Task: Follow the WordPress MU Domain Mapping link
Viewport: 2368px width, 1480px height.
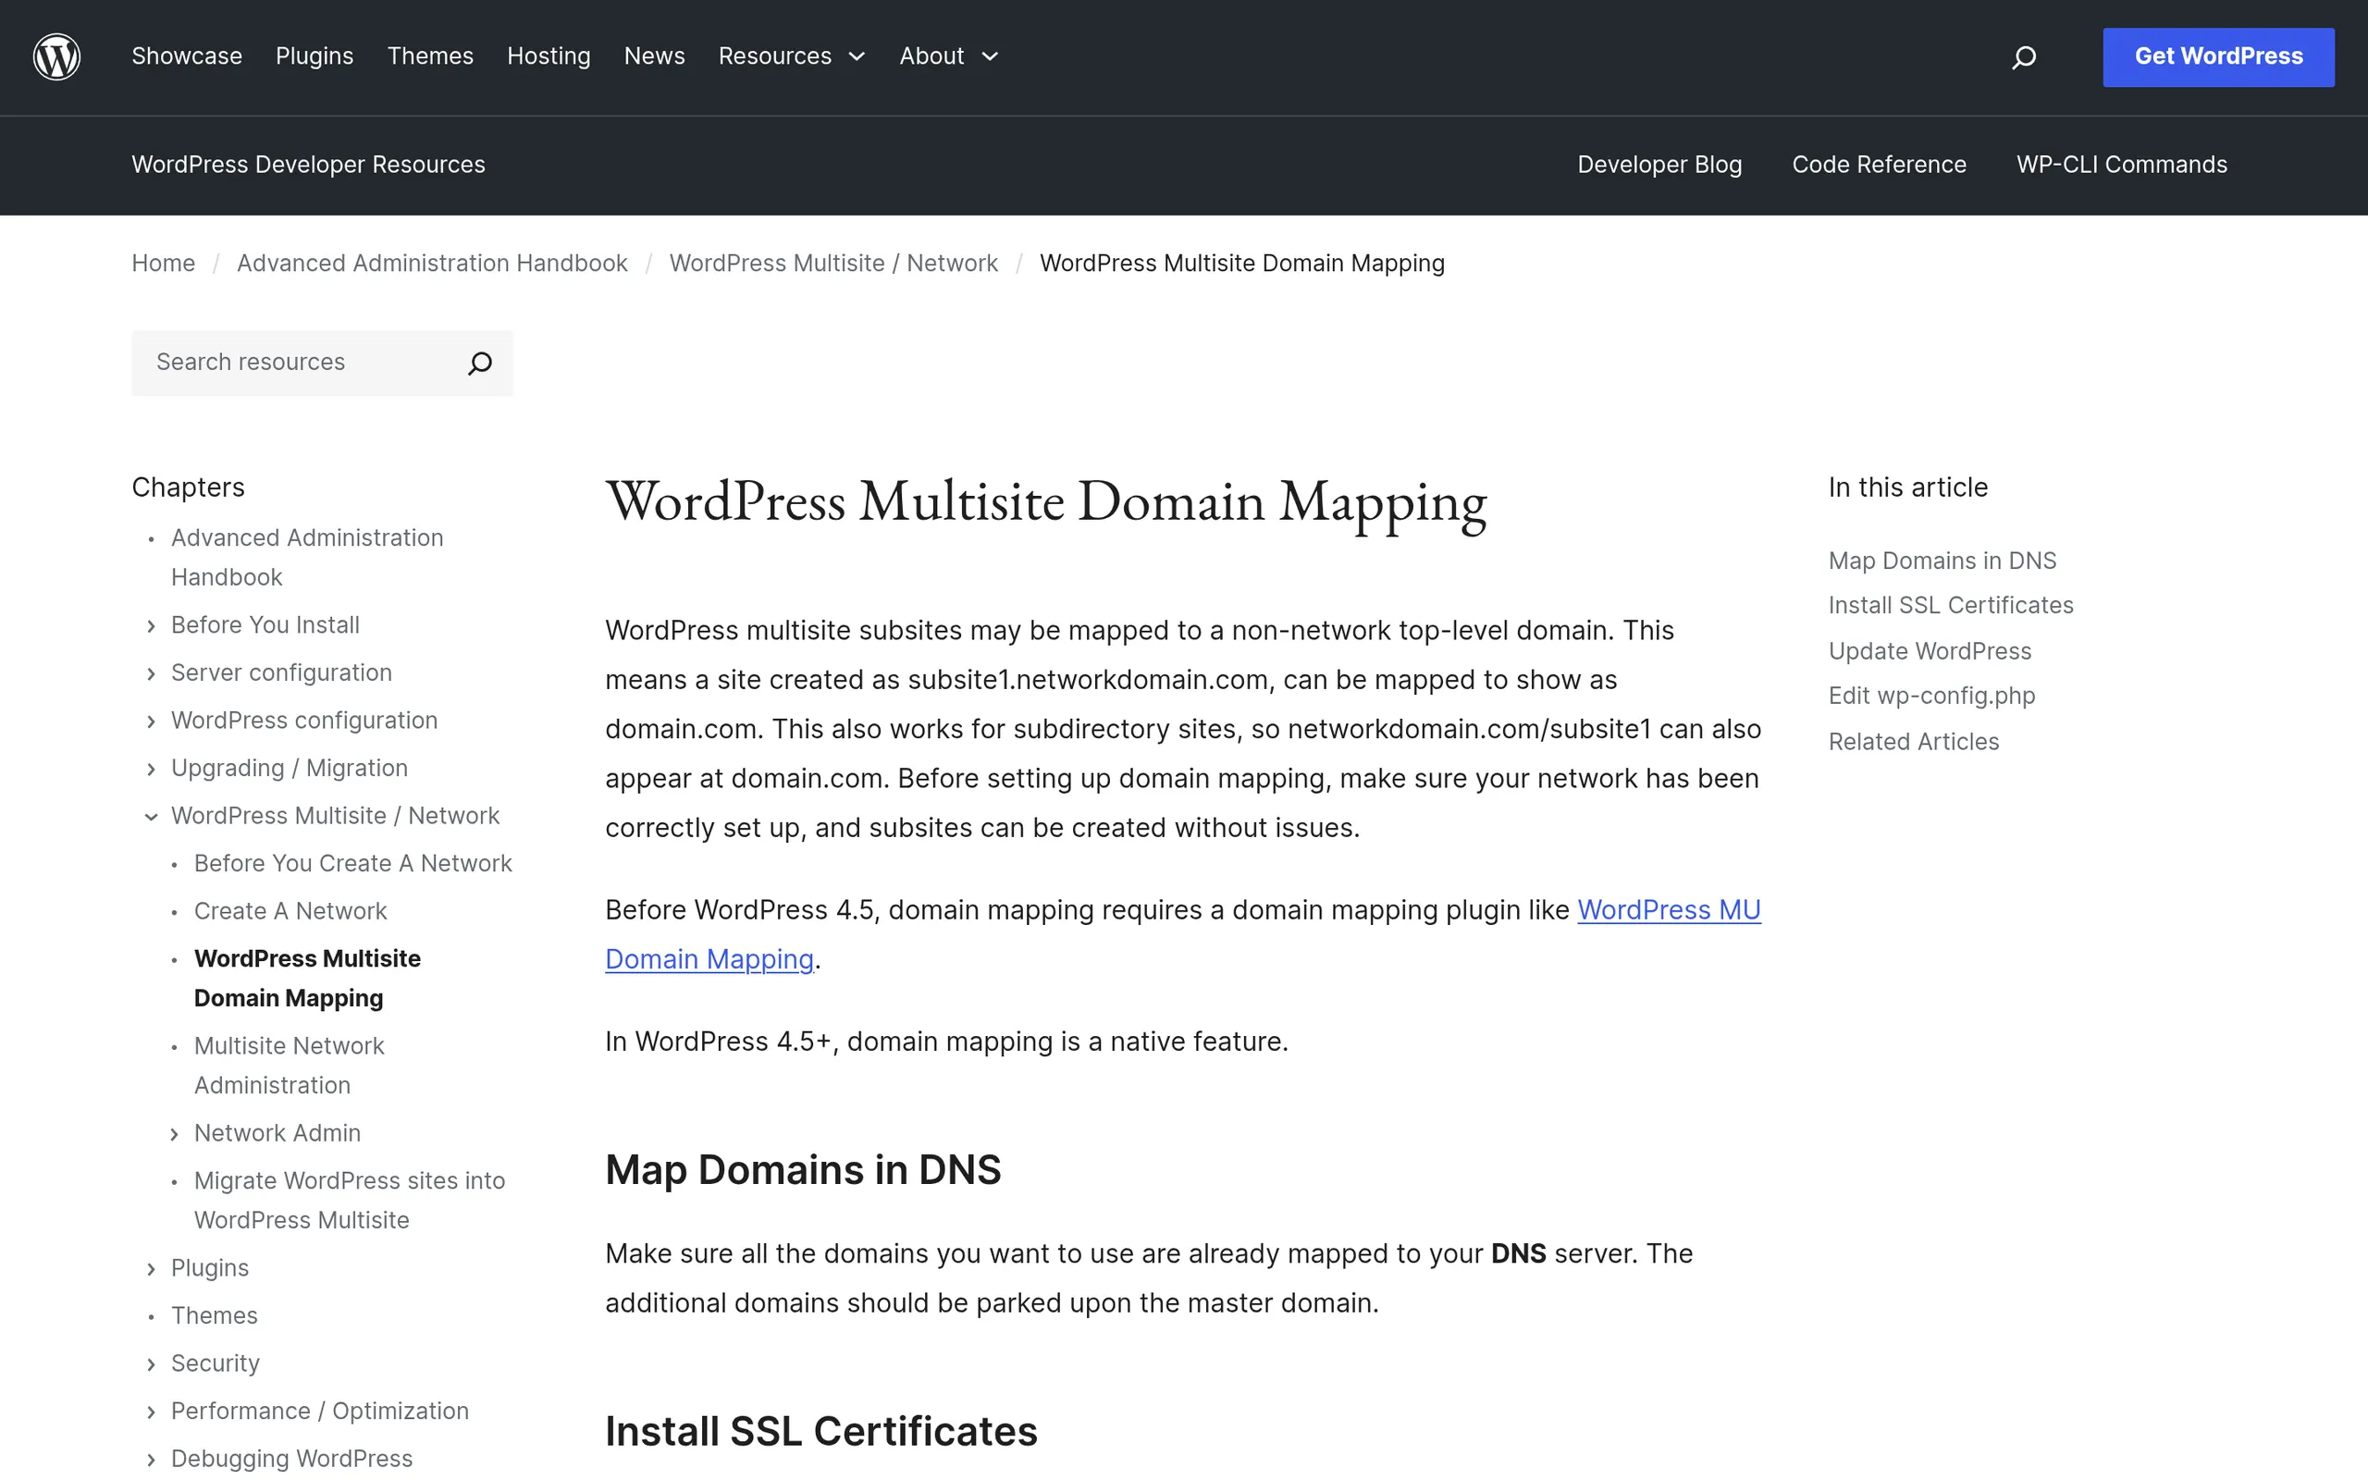Action: pyautogui.click(x=1669, y=910)
